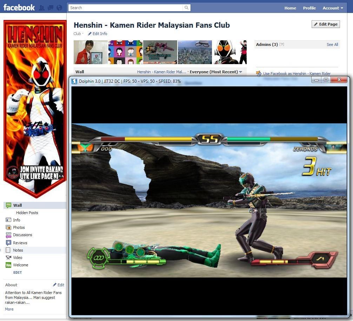Click the Reviews star icon
Viewport: 353px width, 321px height.
pyautogui.click(x=8, y=243)
